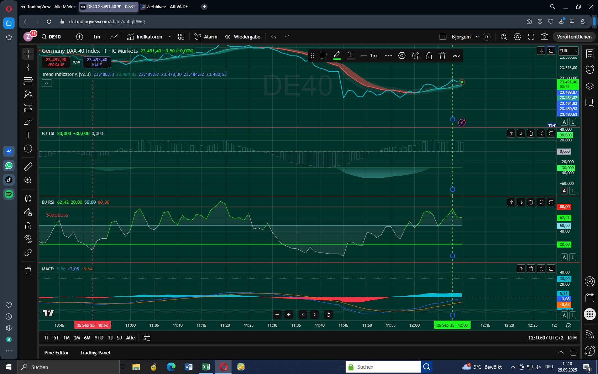Open the EUR currency dropdown
The width and height of the screenshot is (598, 374).
[x=567, y=51]
